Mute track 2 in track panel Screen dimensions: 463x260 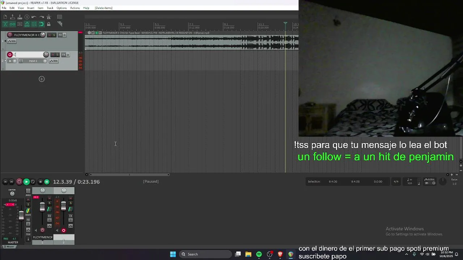coord(53,55)
